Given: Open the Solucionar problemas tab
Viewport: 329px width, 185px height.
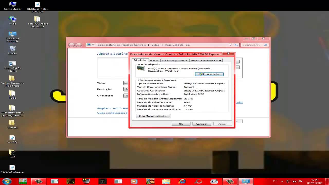Looking at the screenshot, I should pyautogui.click(x=175, y=60).
